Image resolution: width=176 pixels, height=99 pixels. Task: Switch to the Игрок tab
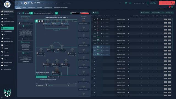(x=24, y=7)
